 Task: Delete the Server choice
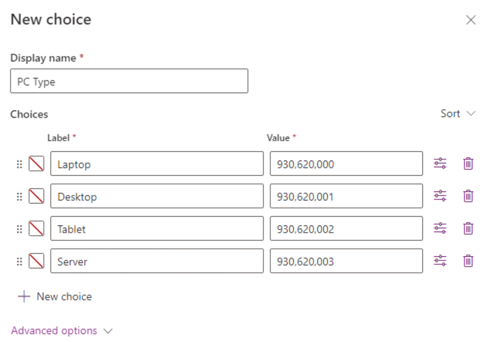pyautogui.click(x=468, y=261)
